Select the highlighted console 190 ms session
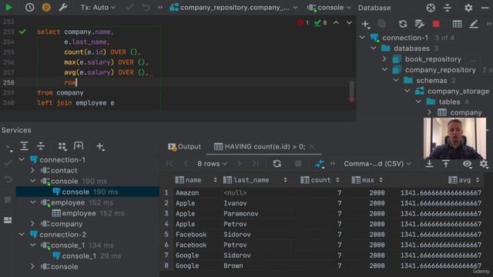 88,192
